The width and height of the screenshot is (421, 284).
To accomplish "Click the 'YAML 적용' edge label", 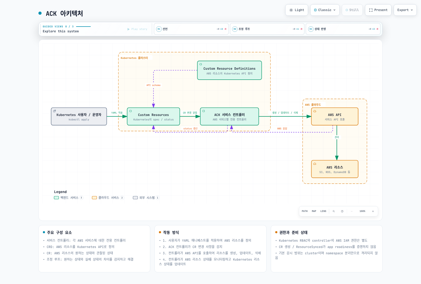I will (117, 113).
